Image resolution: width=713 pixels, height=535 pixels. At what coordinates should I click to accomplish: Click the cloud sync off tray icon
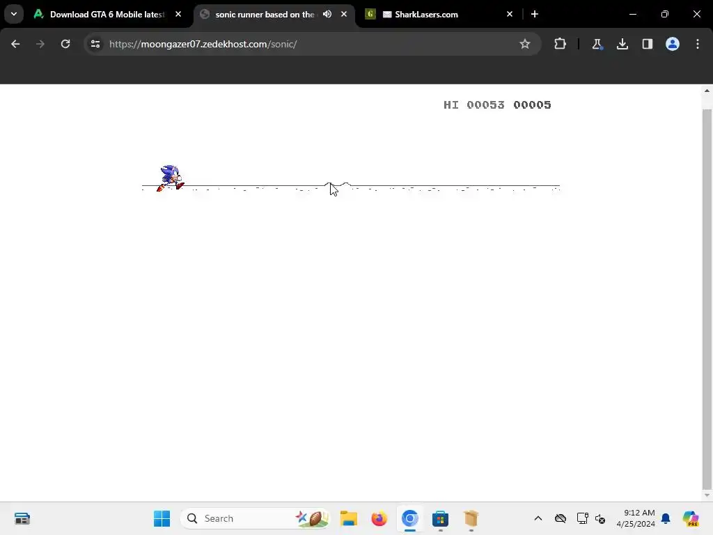[x=561, y=518]
